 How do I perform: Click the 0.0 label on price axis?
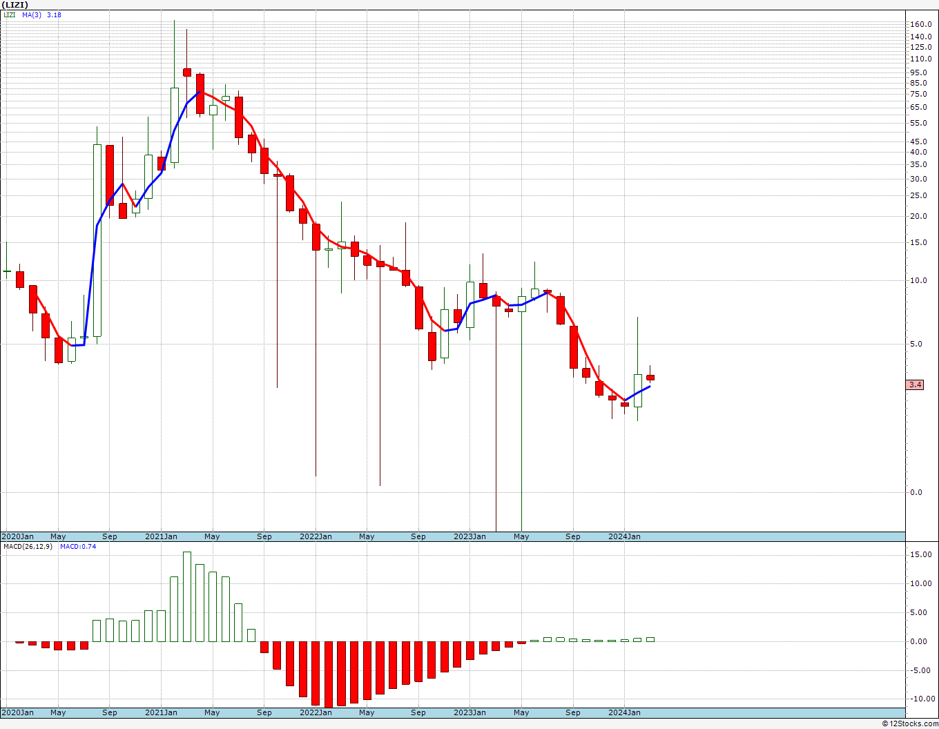coord(918,492)
